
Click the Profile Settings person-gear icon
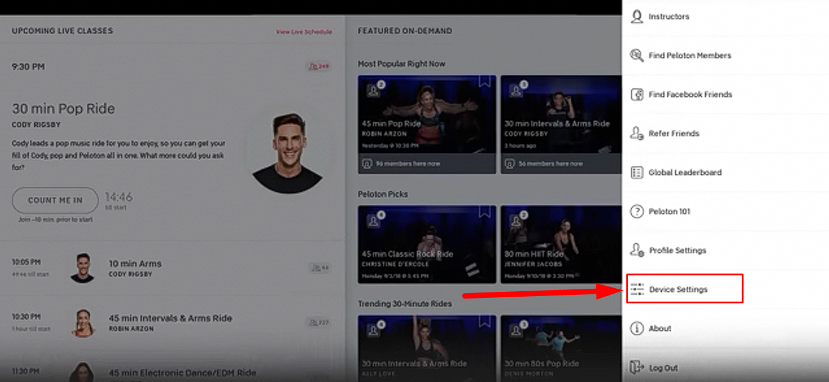(637, 250)
